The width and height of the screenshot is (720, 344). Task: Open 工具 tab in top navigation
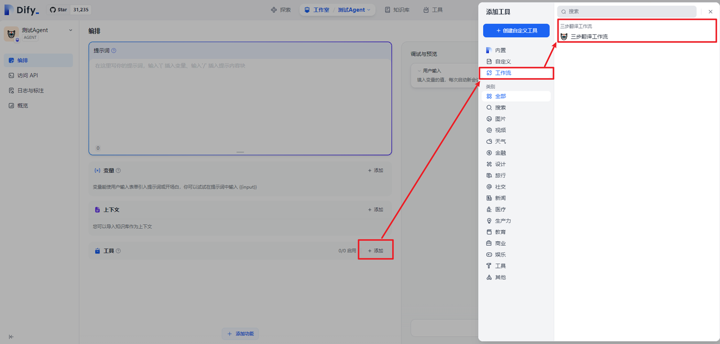[x=433, y=10]
